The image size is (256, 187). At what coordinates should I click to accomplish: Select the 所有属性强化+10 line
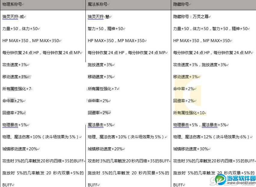click(190, 113)
